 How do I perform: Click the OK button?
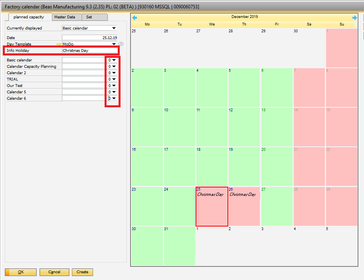click(x=20, y=272)
